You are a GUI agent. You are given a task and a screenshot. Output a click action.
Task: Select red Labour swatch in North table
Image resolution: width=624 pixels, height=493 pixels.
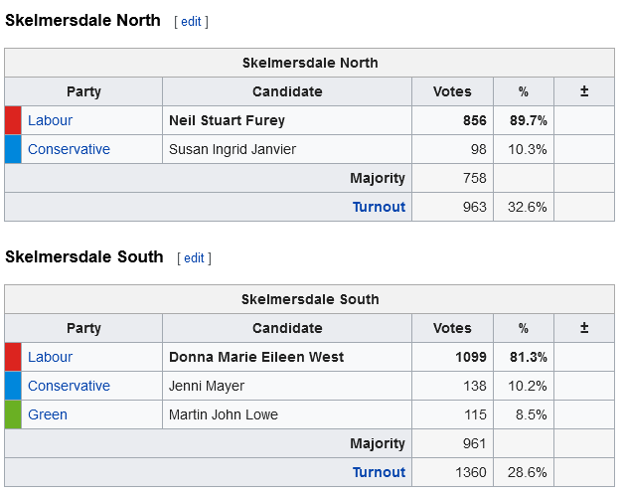[x=13, y=120]
